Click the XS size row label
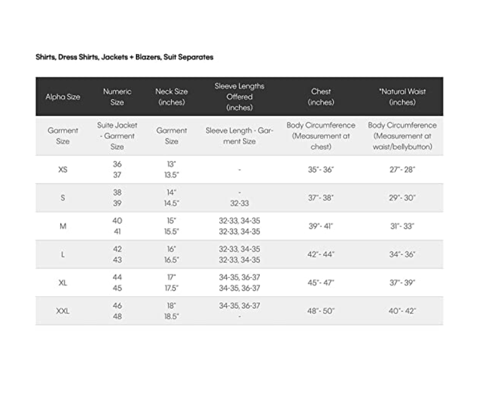The image size is (496, 414). (63, 169)
